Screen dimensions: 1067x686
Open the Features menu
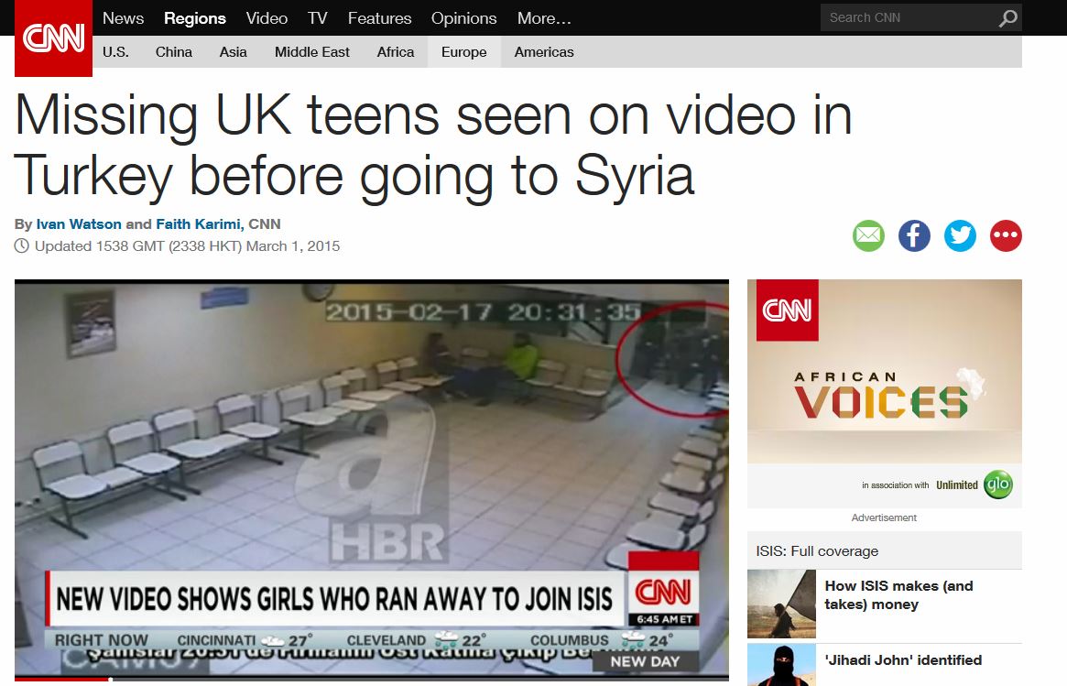pyautogui.click(x=380, y=18)
